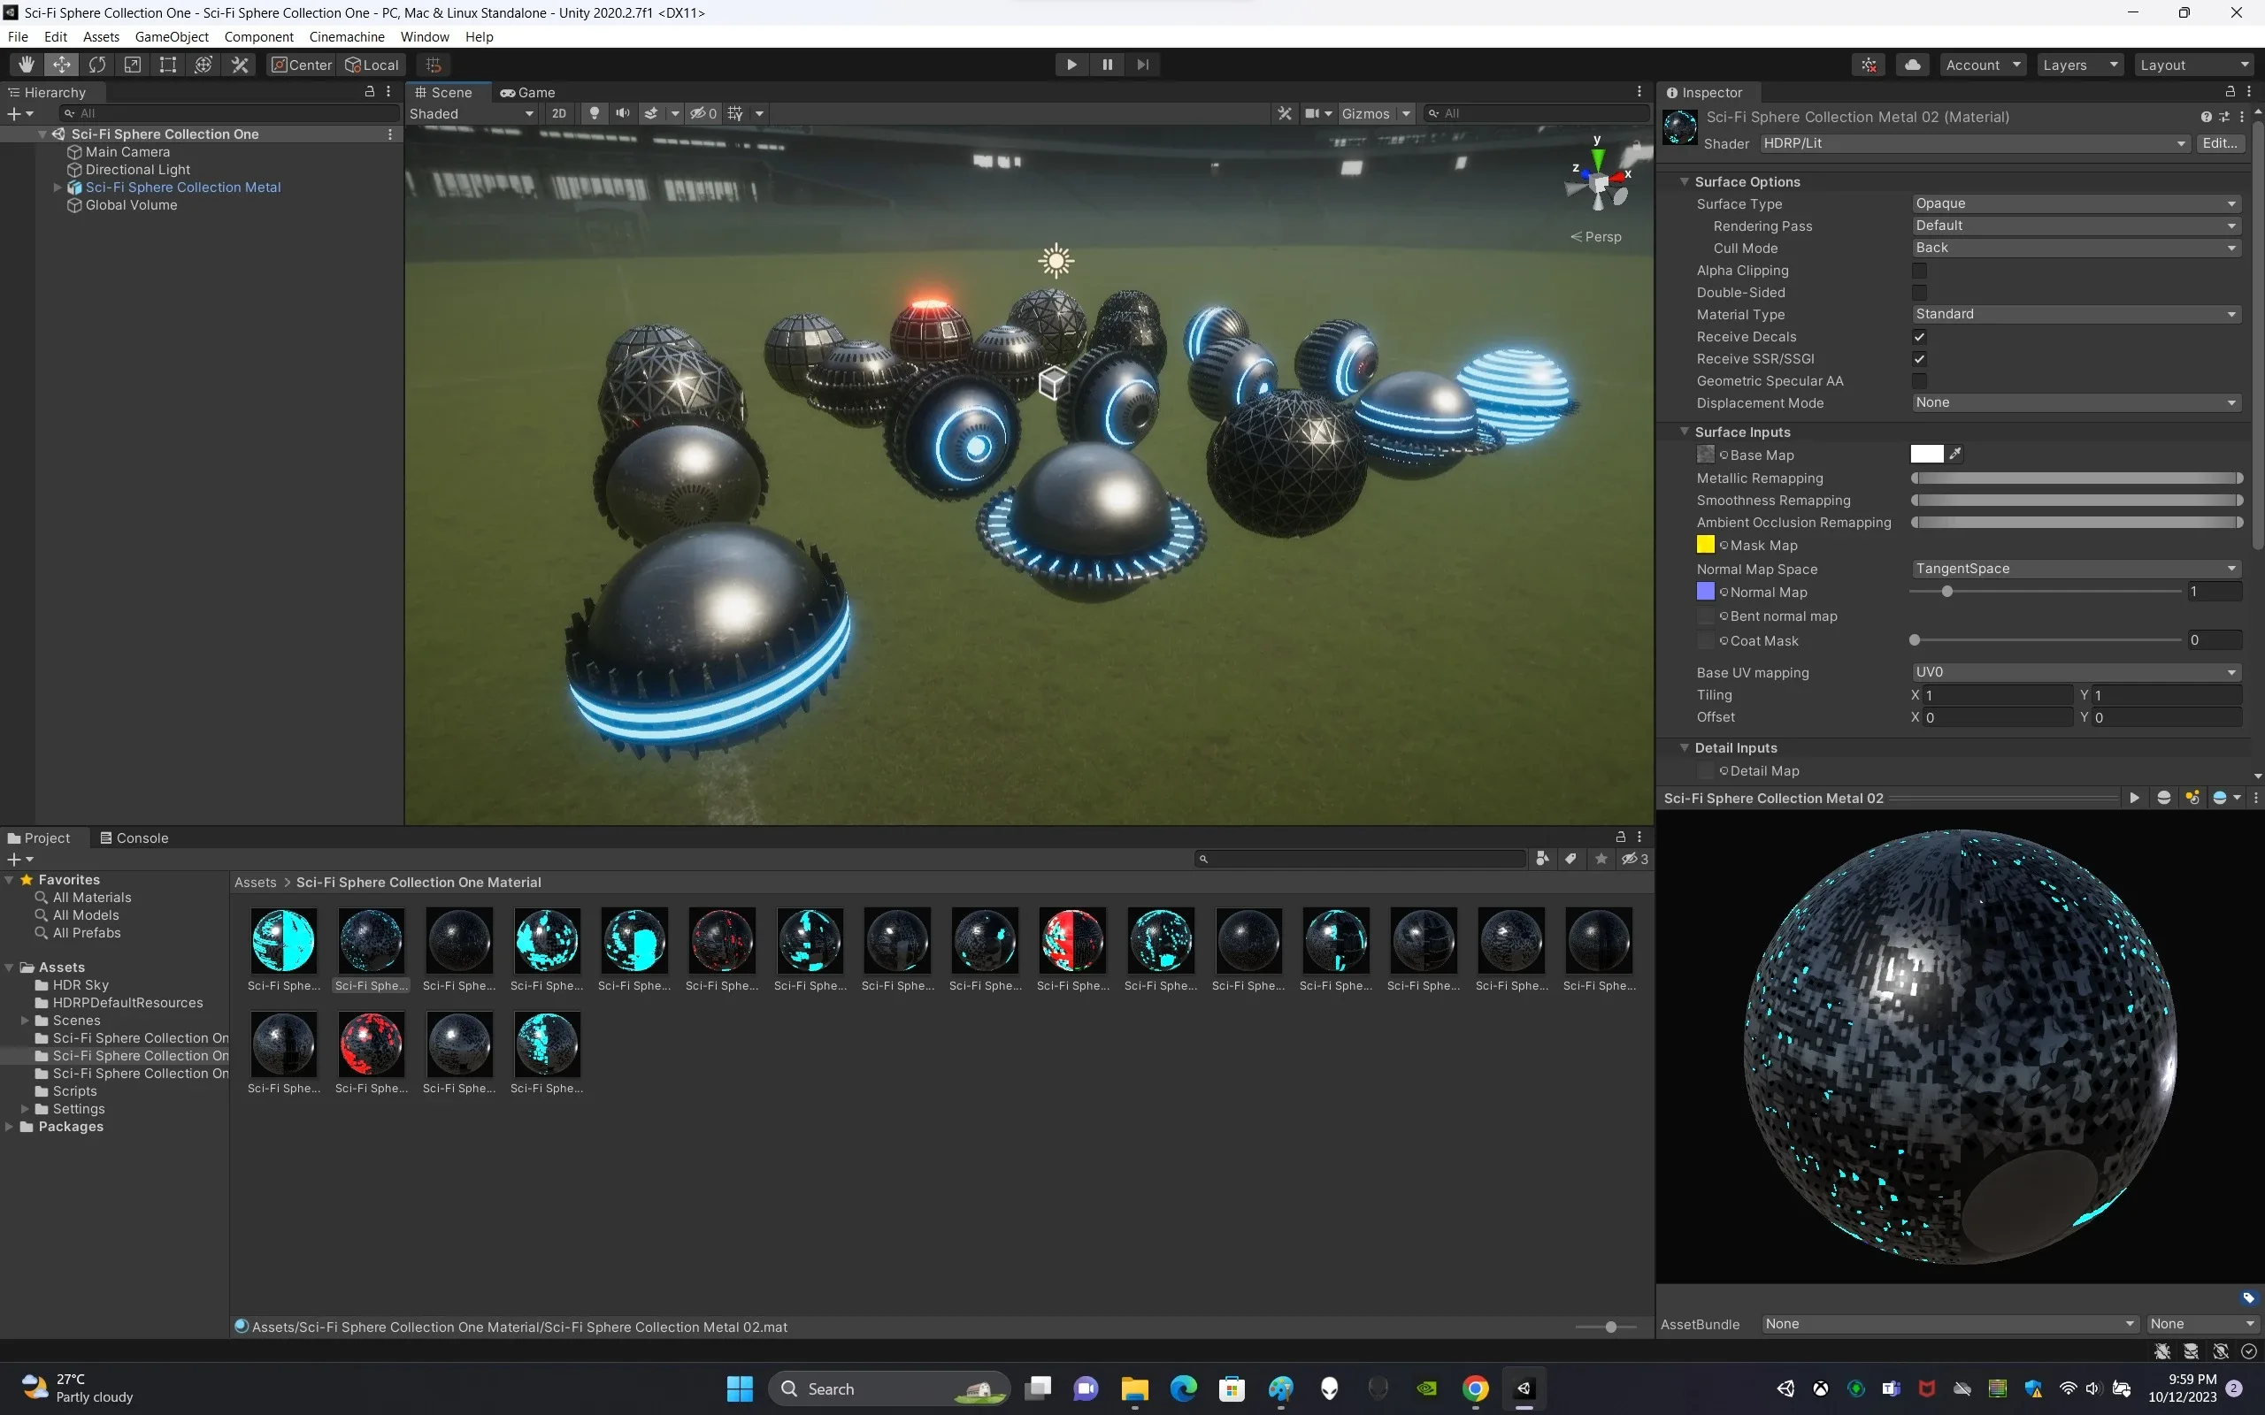Image resolution: width=2265 pixels, height=1415 pixels.
Task: Enable the Alpha Clipping checkbox
Action: click(x=1919, y=271)
